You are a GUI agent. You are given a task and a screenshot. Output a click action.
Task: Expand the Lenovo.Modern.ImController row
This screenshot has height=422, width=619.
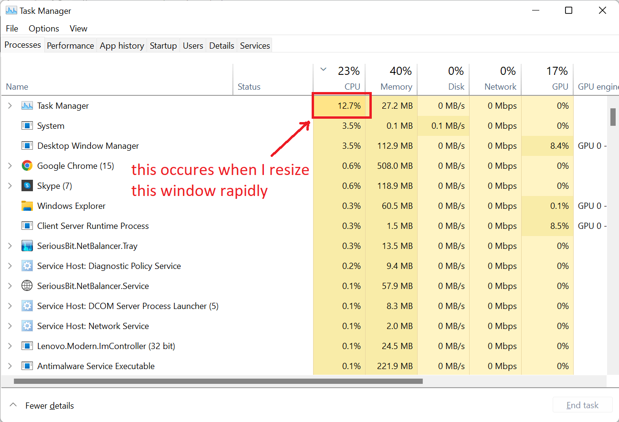point(10,346)
